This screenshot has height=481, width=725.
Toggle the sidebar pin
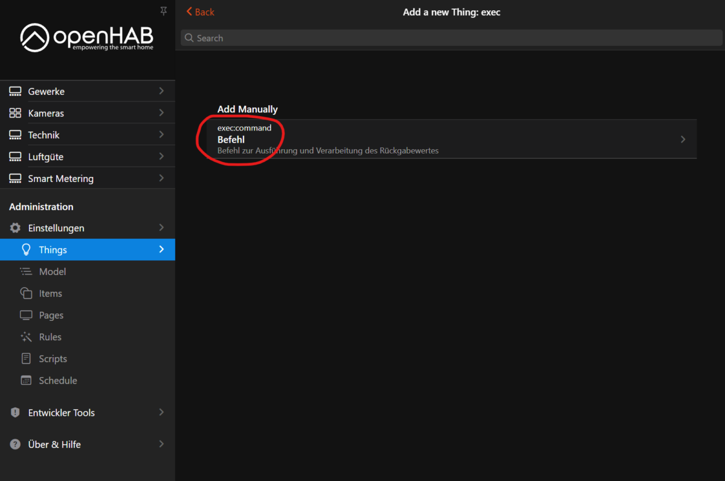click(x=163, y=11)
